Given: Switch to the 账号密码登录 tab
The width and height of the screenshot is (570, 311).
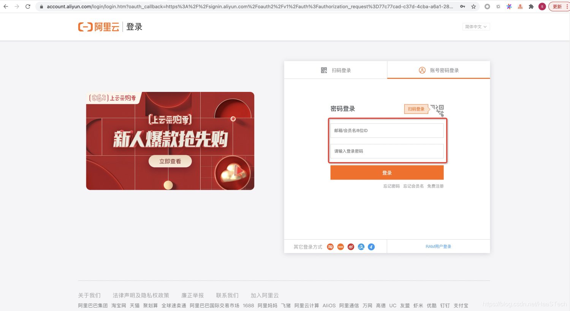Looking at the screenshot, I should (x=439, y=70).
